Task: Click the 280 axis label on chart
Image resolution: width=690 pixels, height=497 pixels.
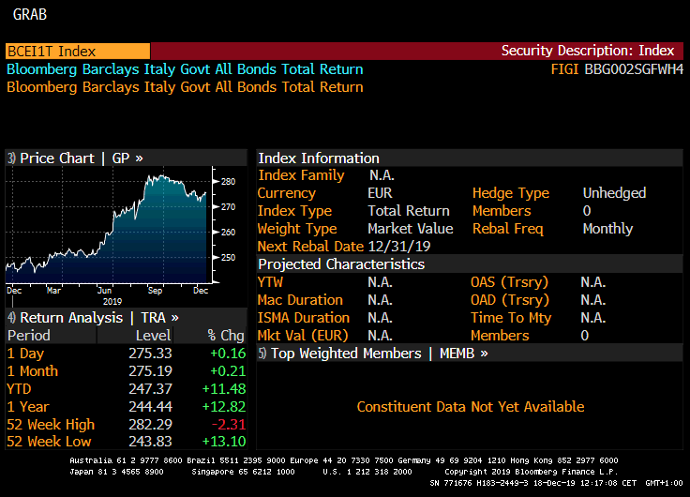Action: [229, 181]
